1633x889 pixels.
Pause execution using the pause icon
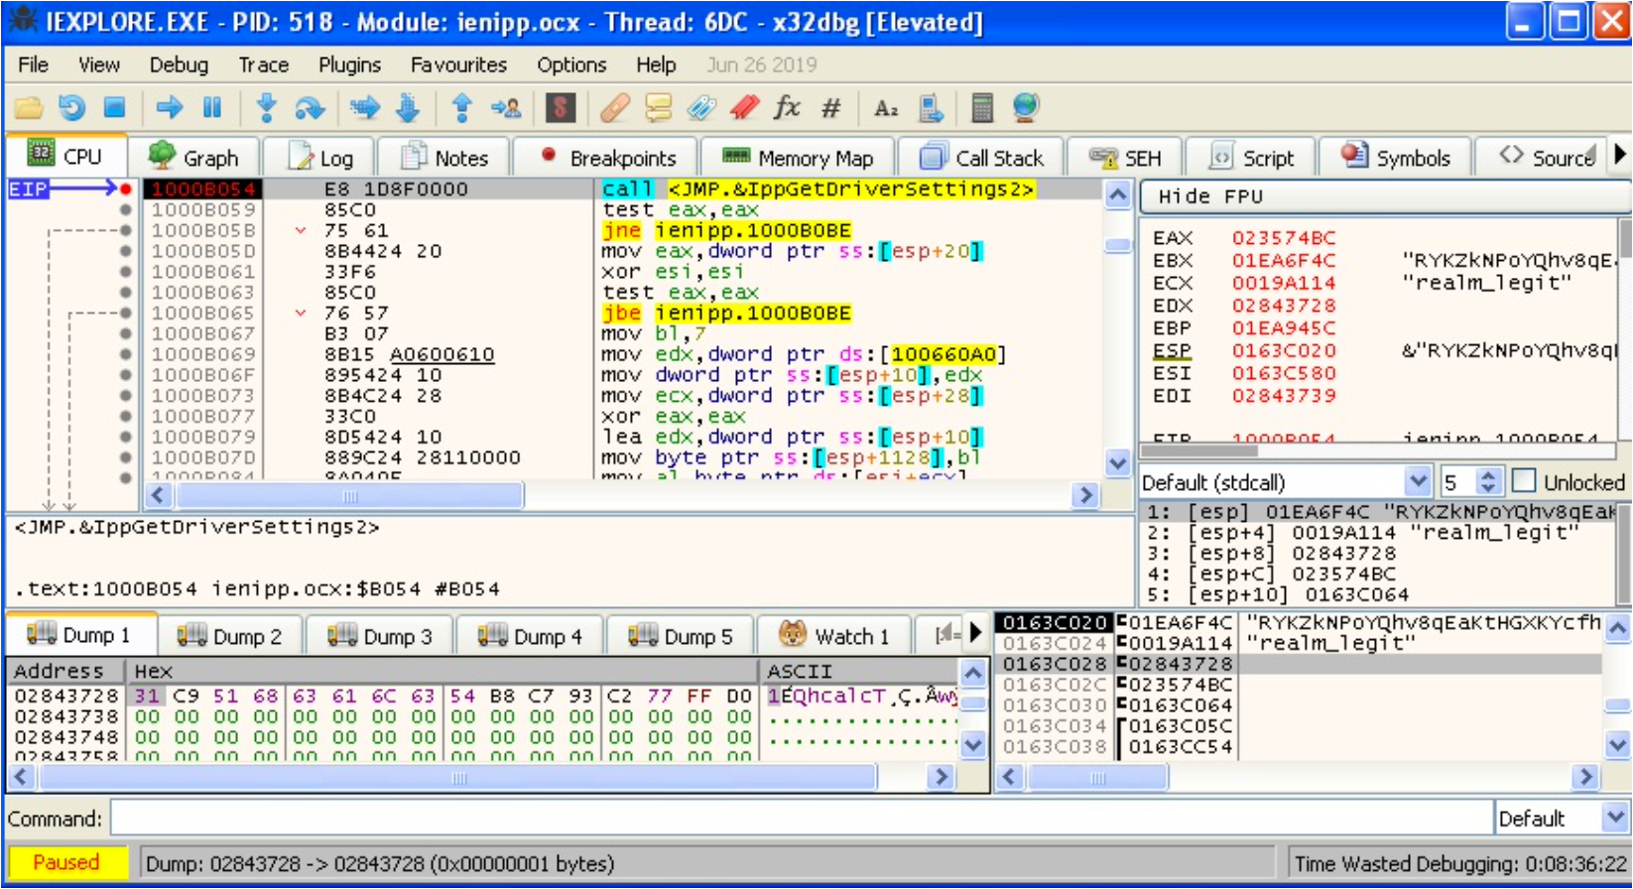(x=212, y=107)
